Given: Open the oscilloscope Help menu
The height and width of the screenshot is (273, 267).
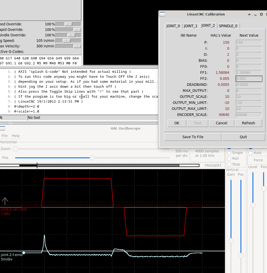Looking at the screenshot, I should (x=16, y=136).
